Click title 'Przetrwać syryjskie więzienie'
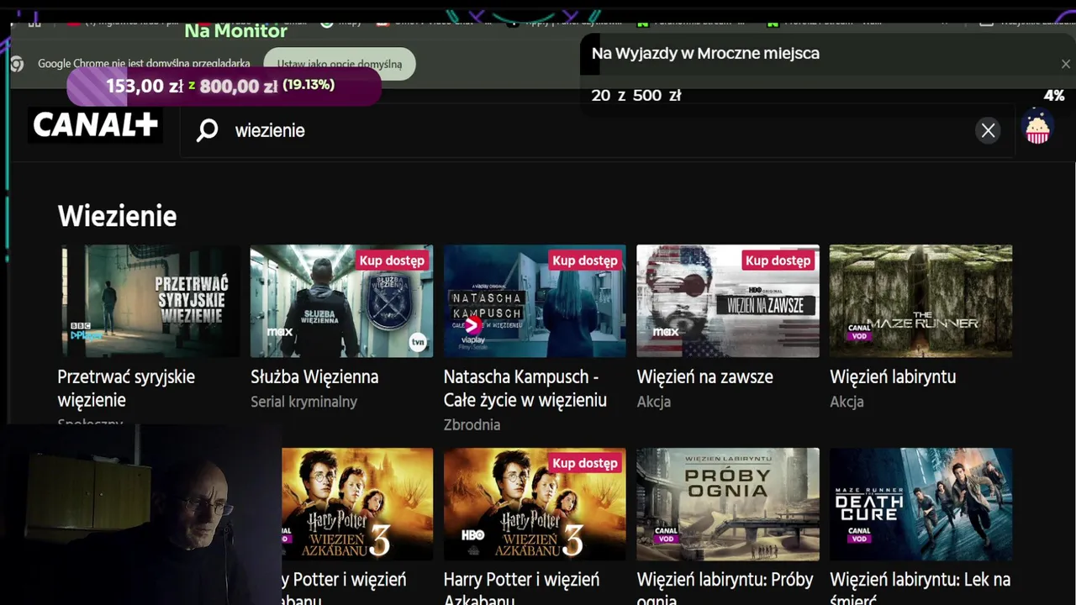Viewport: 1076px width, 605px height. click(x=126, y=388)
